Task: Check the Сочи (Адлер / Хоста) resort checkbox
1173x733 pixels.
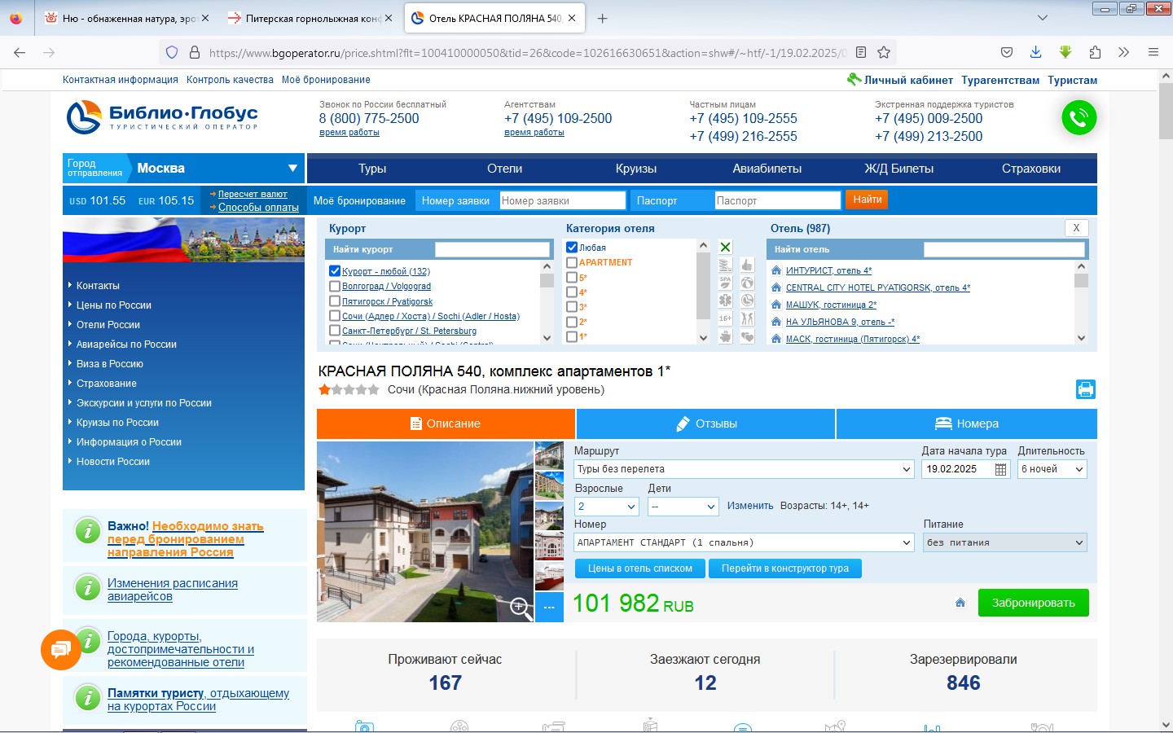Action: click(334, 316)
